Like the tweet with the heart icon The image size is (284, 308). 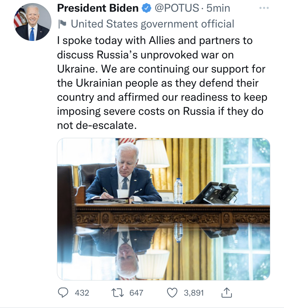pos(172,293)
